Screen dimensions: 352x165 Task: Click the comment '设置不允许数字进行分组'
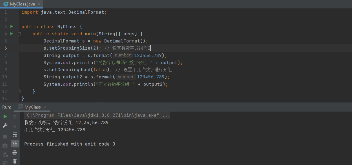point(147,70)
